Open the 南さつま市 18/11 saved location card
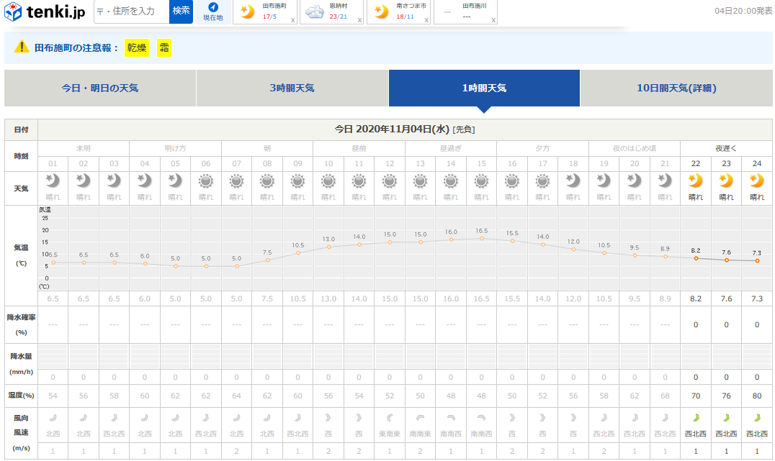Viewport: 775px width, 461px height. click(398, 12)
